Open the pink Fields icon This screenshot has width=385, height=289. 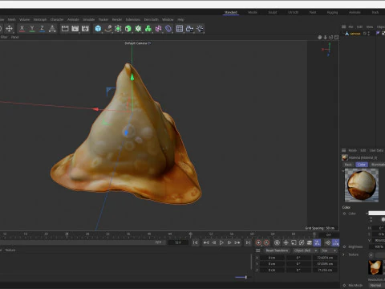pos(158,29)
